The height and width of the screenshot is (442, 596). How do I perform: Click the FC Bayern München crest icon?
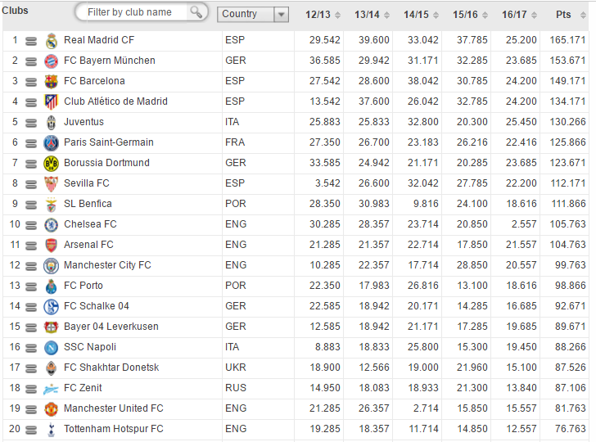point(52,61)
